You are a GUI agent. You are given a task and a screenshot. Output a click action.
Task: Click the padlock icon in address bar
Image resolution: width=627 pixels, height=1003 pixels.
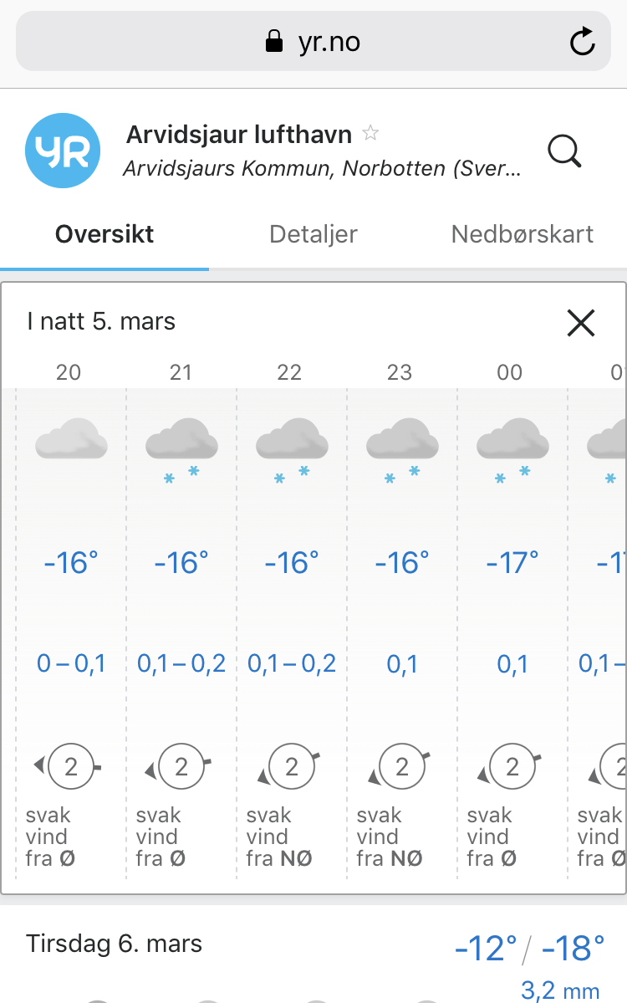pyautogui.click(x=274, y=41)
